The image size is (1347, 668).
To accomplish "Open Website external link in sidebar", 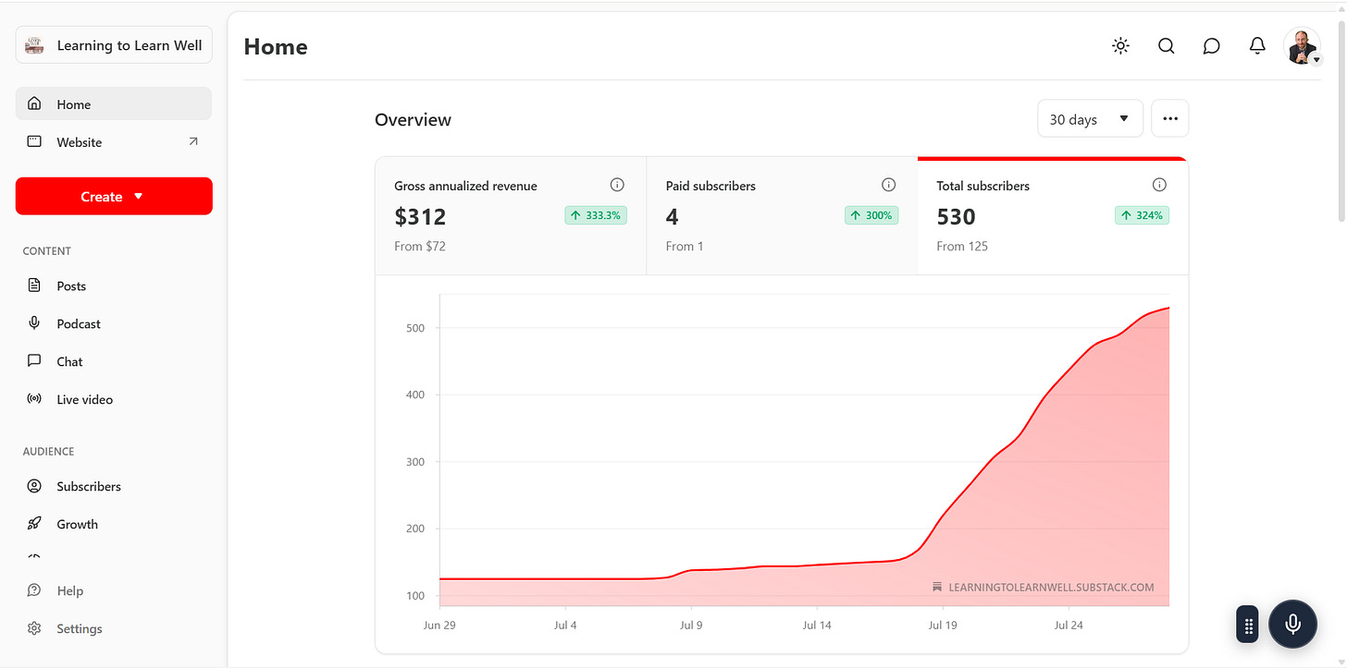I will tap(114, 141).
